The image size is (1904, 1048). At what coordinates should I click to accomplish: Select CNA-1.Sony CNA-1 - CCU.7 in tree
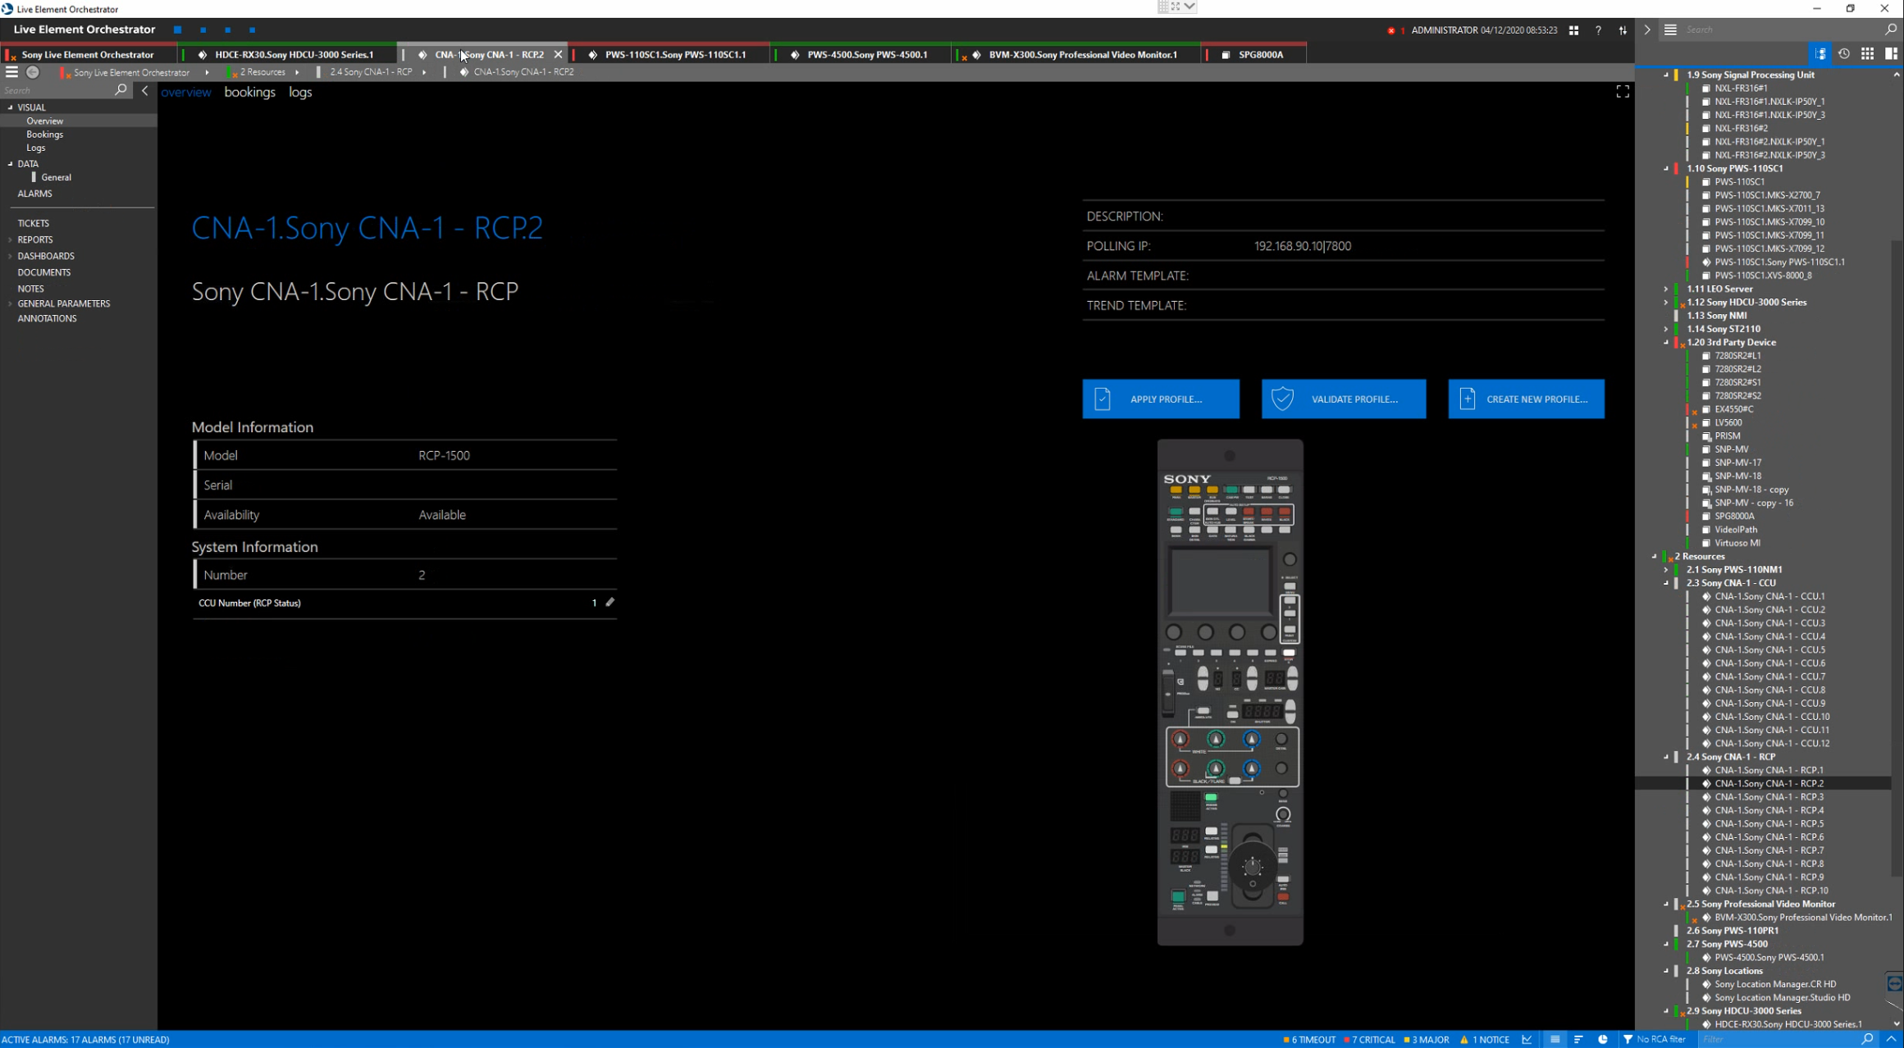point(1769,677)
